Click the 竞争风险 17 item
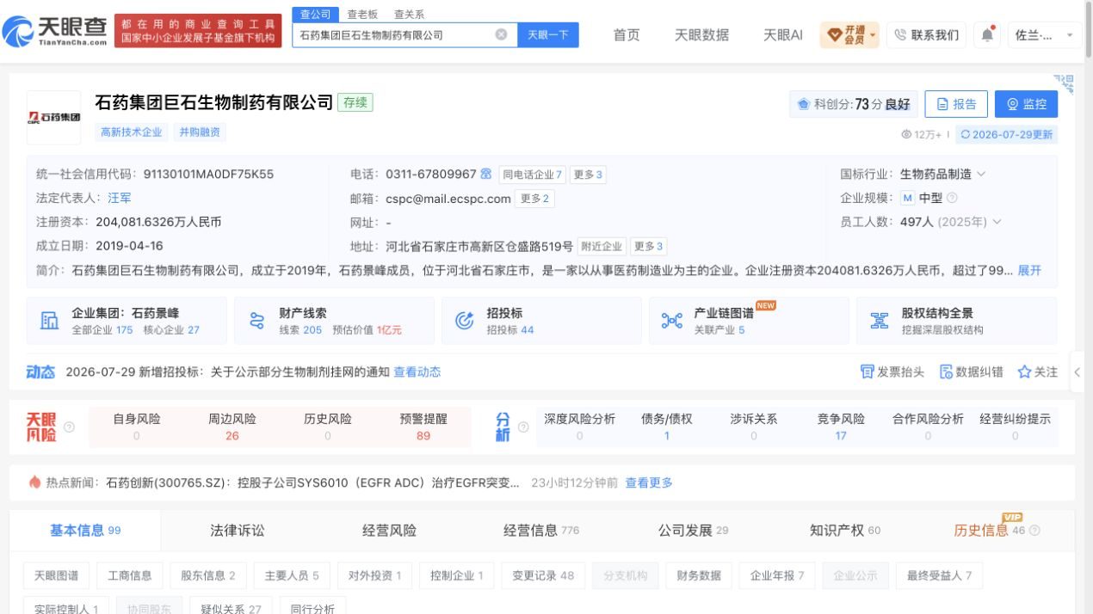The height and width of the screenshot is (614, 1093). [x=841, y=427]
